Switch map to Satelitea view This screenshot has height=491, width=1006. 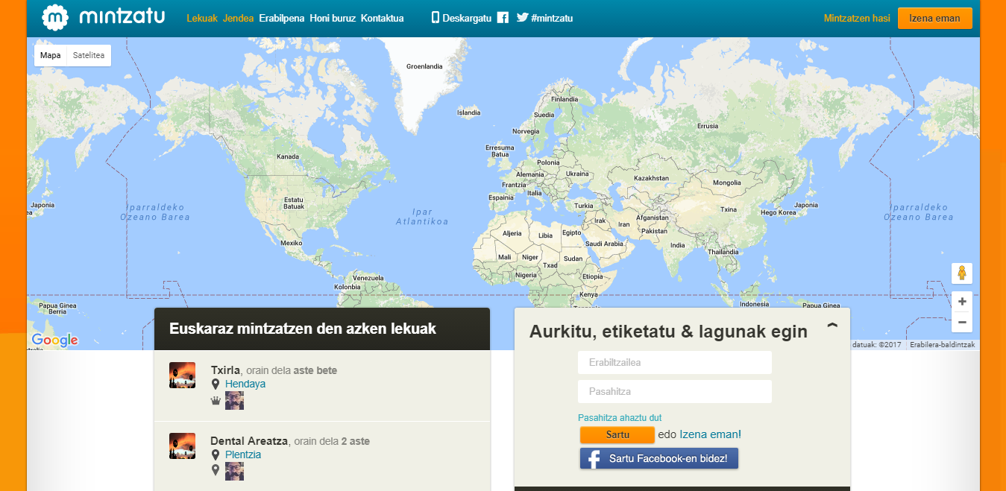coord(89,56)
